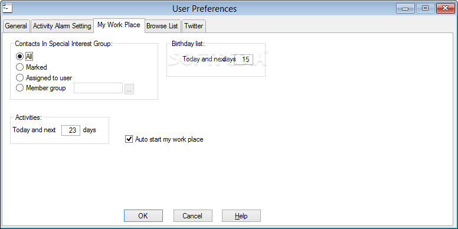This screenshot has width=458, height=229.
Task: Select Assigned to user radio option
Action: pyautogui.click(x=19, y=78)
